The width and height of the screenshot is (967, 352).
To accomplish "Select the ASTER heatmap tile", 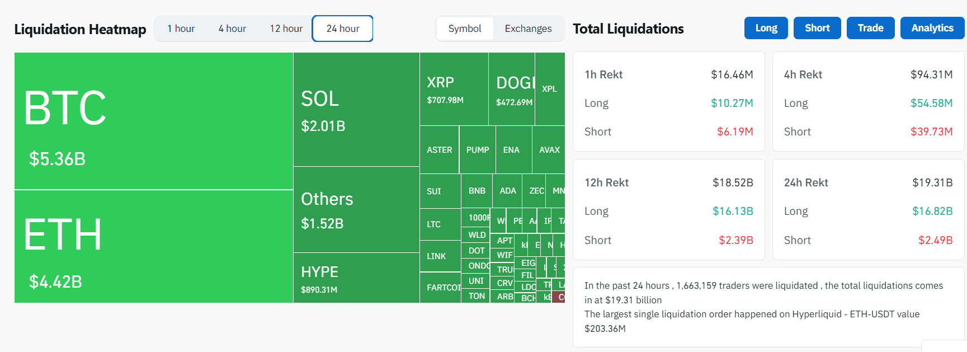I will [439, 150].
